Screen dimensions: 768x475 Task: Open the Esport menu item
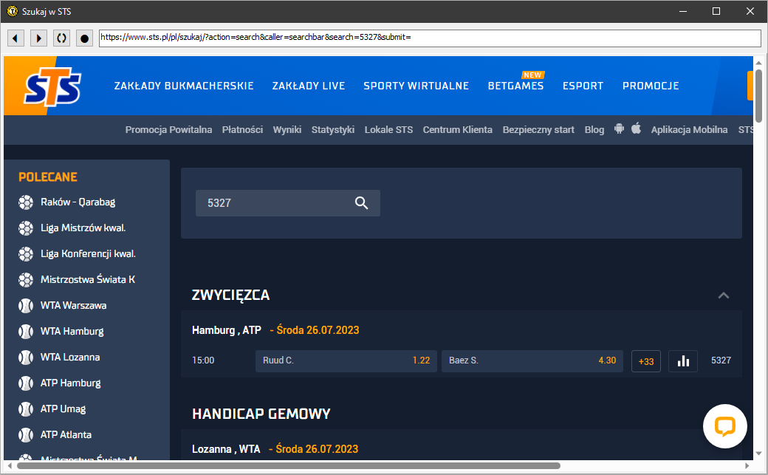click(583, 86)
